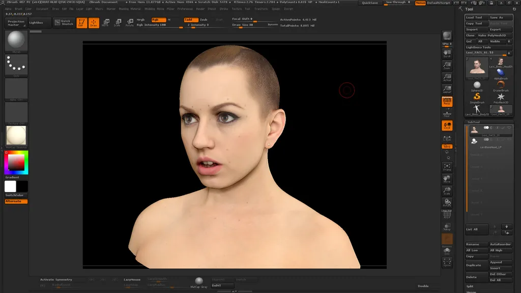The image size is (521, 293).
Task: Enable Zsub sculpting mode
Action: (204, 19)
